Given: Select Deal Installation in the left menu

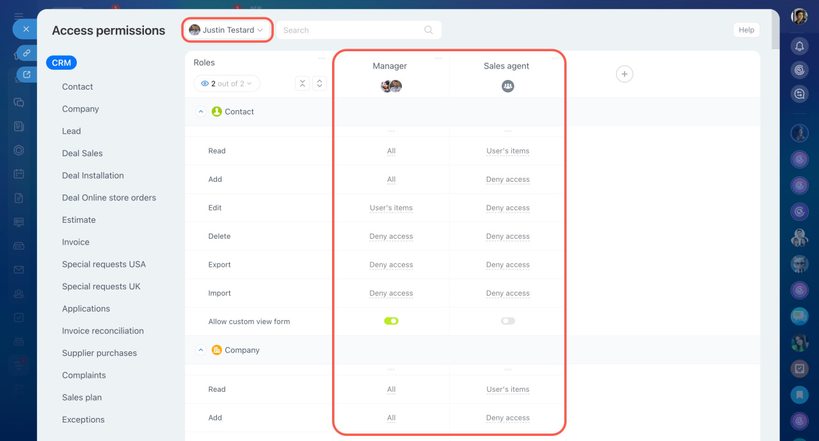Looking at the screenshot, I should click(93, 175).
